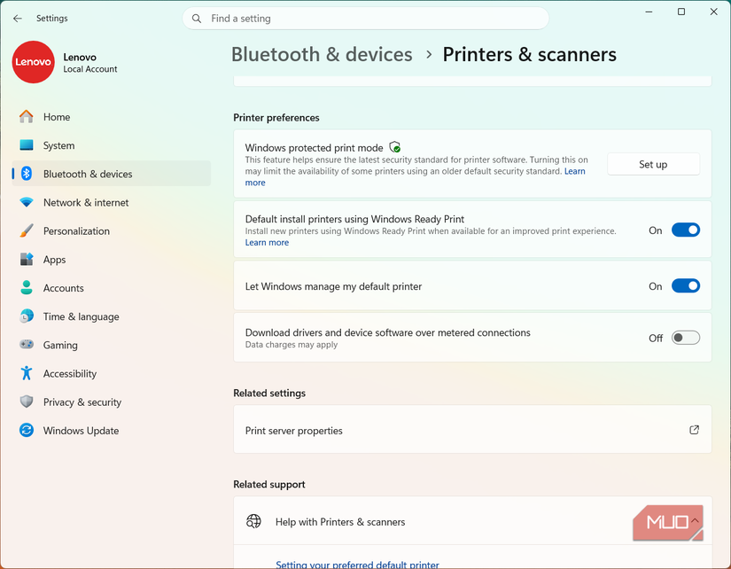The width and height of the screenshot is (731, 569).
Task: Click the Gaming controller icon
Action: [26, 344]
